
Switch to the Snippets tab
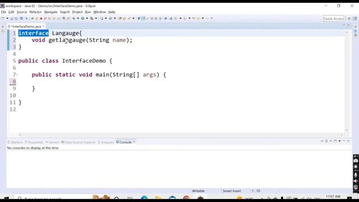click(106, 142)
